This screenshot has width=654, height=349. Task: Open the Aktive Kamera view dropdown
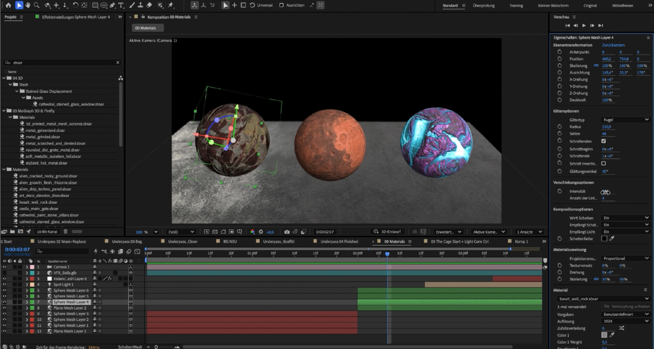pos(489,232)
